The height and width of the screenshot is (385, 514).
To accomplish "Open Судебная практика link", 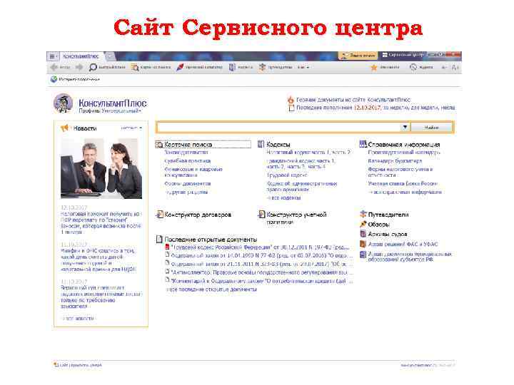I will pyautogui.click(x=188, y=161).
